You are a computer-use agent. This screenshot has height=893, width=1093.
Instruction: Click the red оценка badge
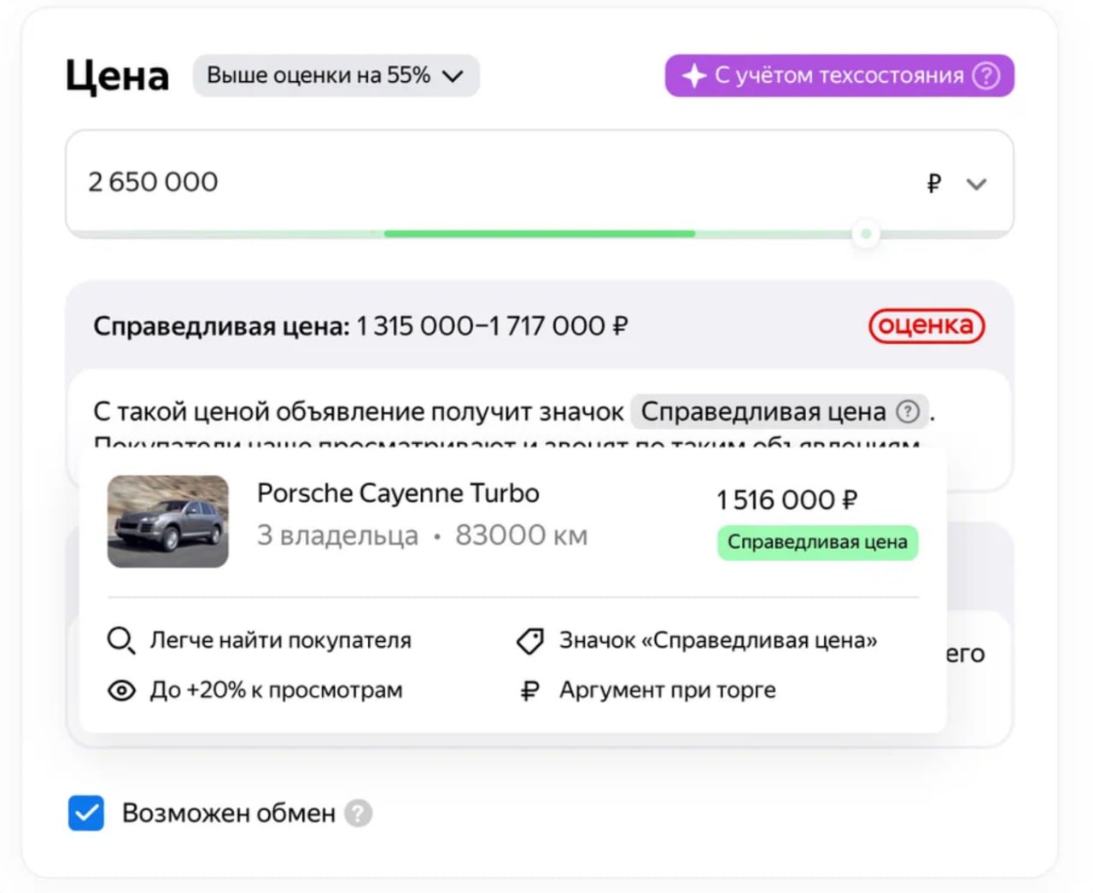point(926,326)
